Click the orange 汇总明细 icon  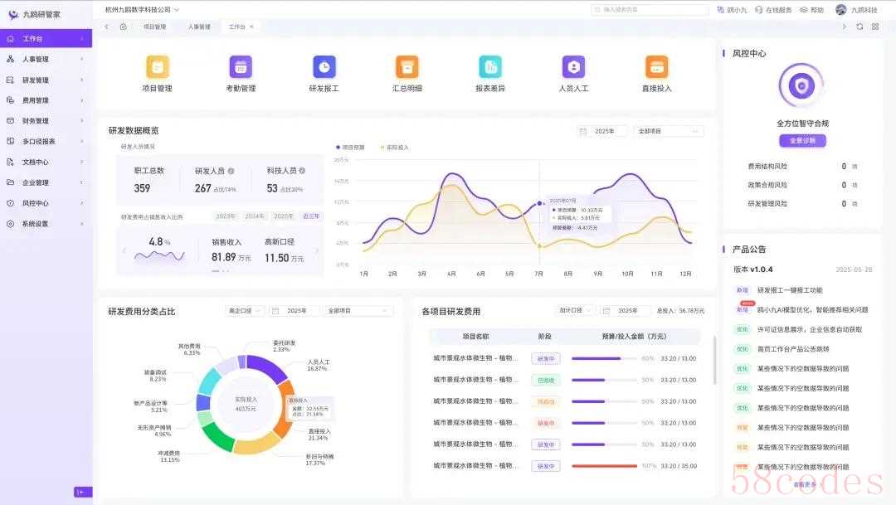(407, 66)
